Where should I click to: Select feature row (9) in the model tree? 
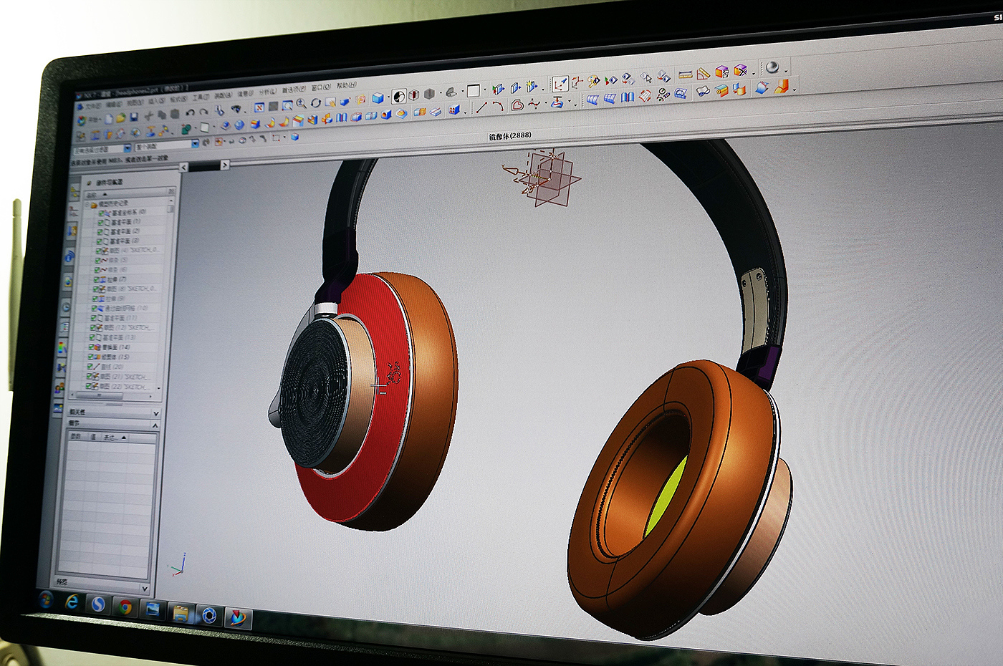click(x=111, y=299)
